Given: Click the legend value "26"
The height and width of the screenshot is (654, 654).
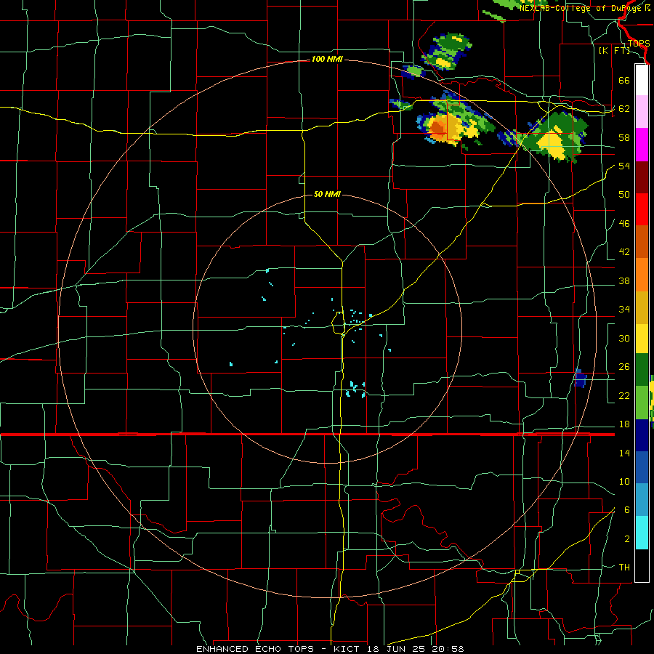Looking at the screenshot, I should tap(624, 367).
